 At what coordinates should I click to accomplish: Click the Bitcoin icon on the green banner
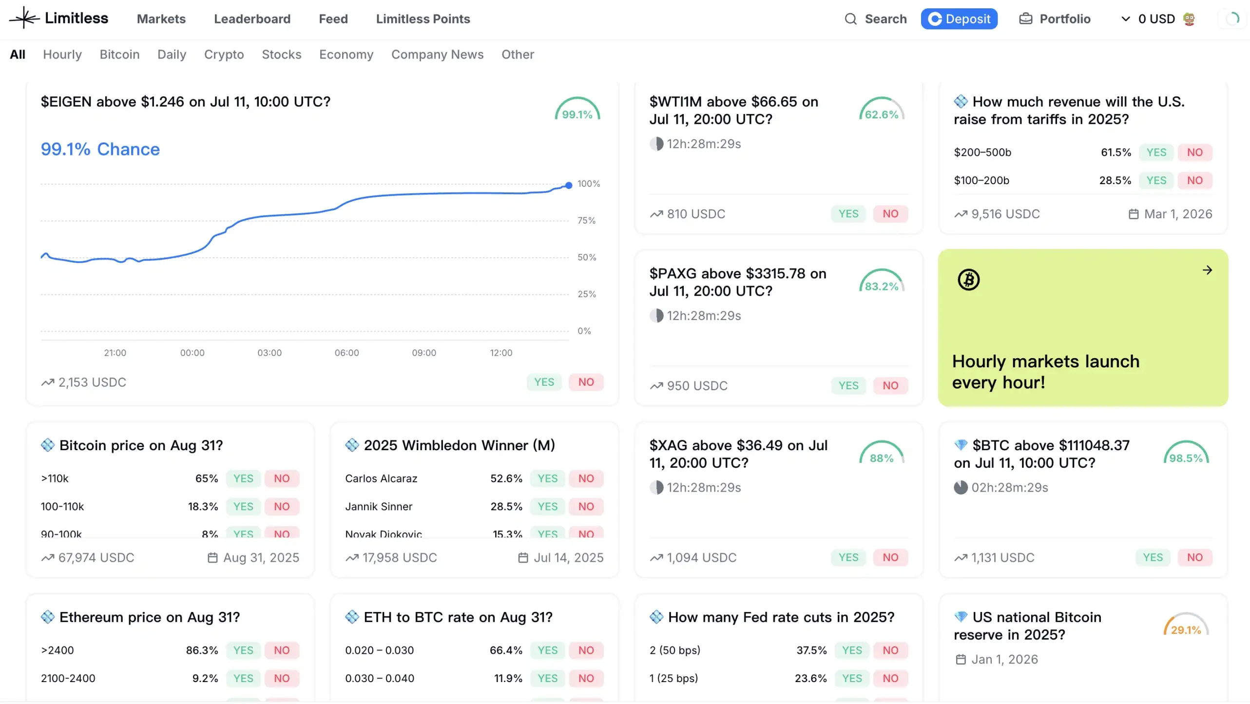click(969, 279)
